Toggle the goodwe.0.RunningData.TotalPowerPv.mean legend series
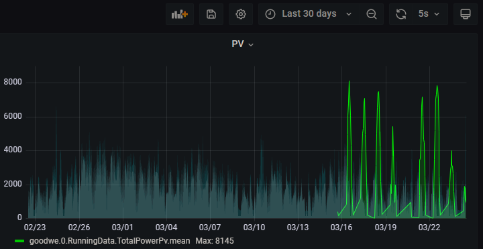 click(109, 241)
